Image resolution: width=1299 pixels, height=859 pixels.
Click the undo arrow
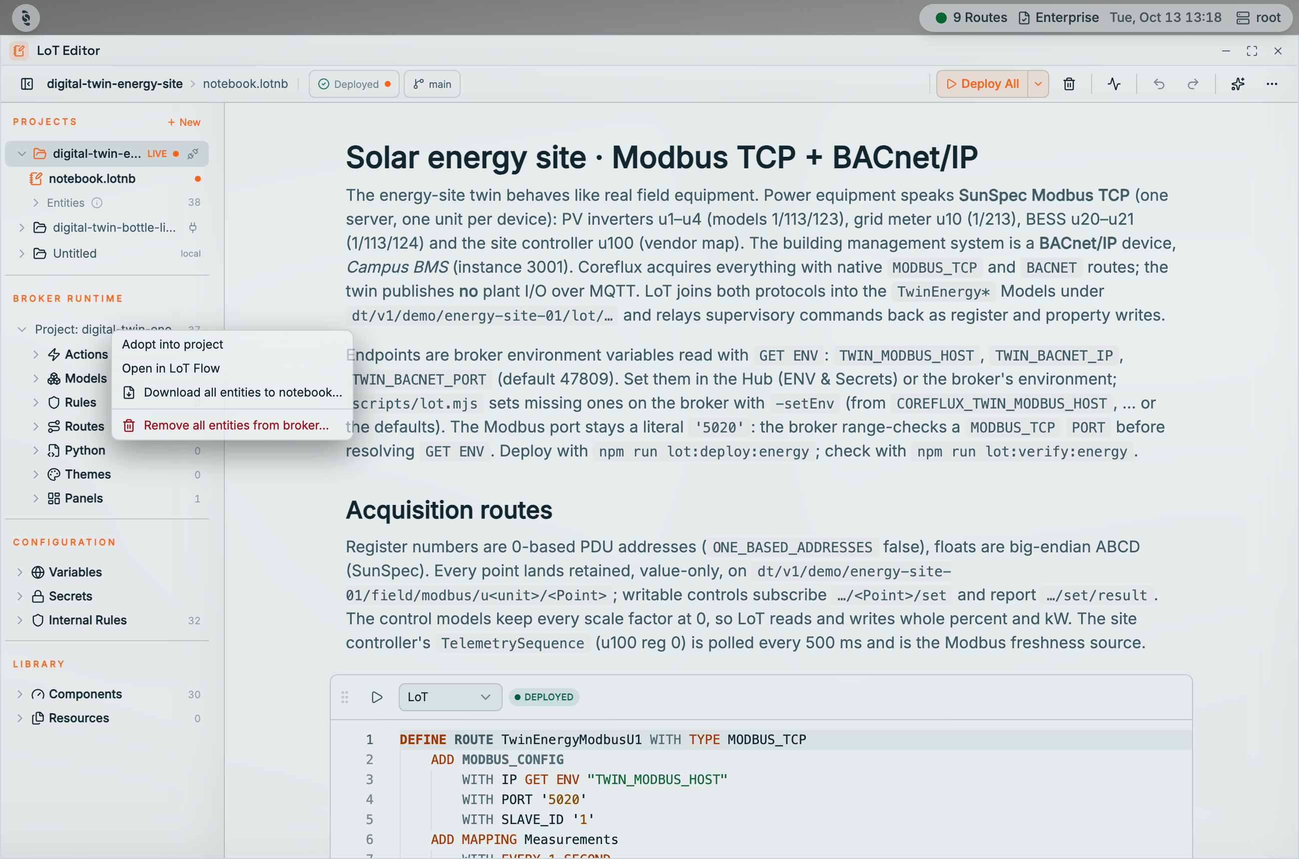(x=1159, y=84)
